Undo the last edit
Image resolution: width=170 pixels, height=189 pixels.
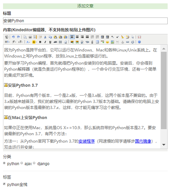(x=13, y=37)
